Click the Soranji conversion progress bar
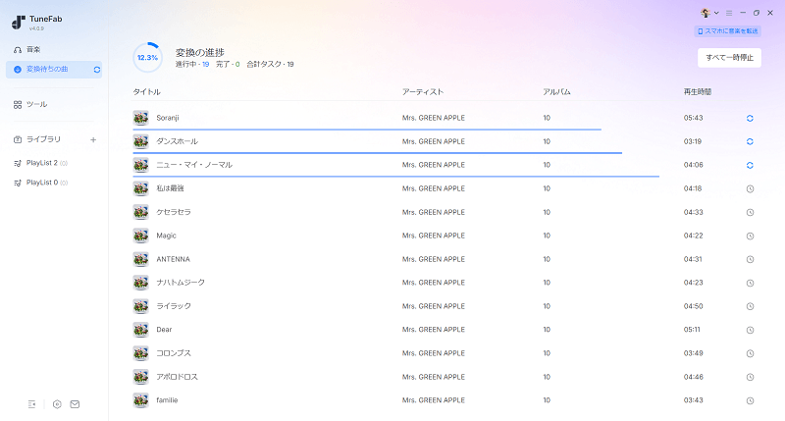This screenshot has height=421, width=785. click(367, 130)
